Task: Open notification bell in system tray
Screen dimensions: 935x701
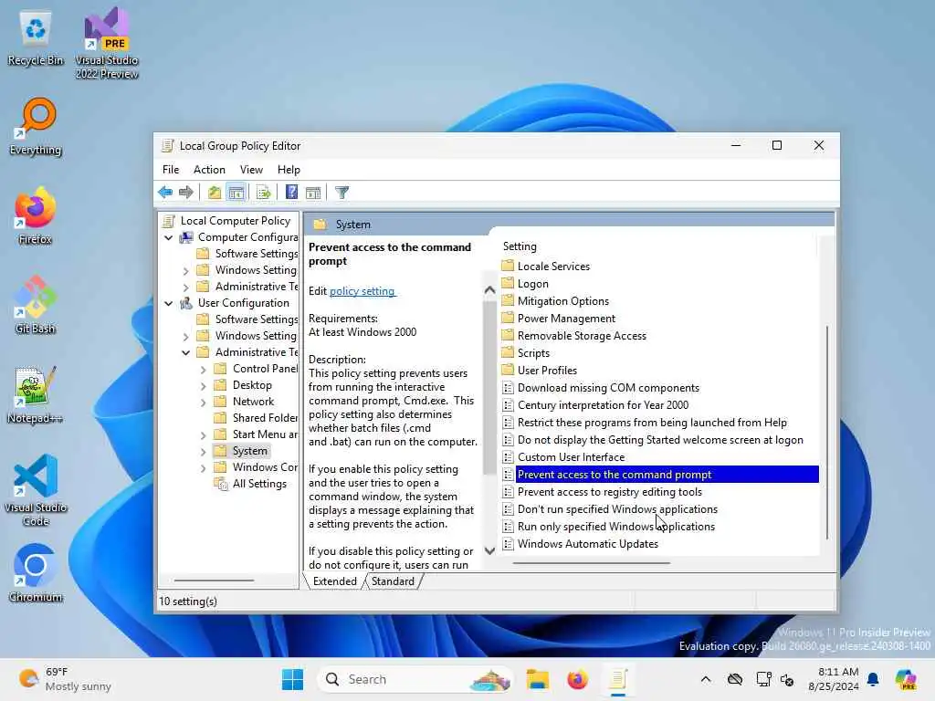Action: (x=873, y=679)
